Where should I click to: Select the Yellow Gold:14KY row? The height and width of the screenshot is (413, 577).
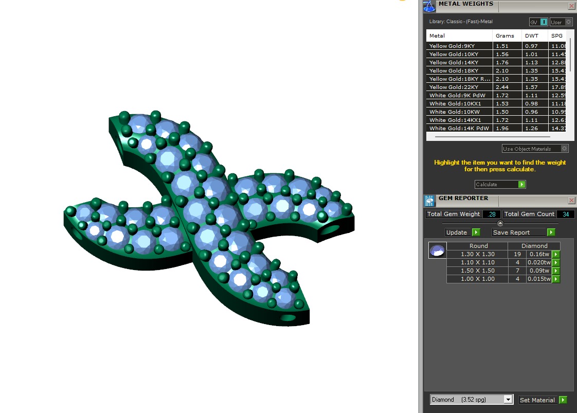click(x=496, y=63)
